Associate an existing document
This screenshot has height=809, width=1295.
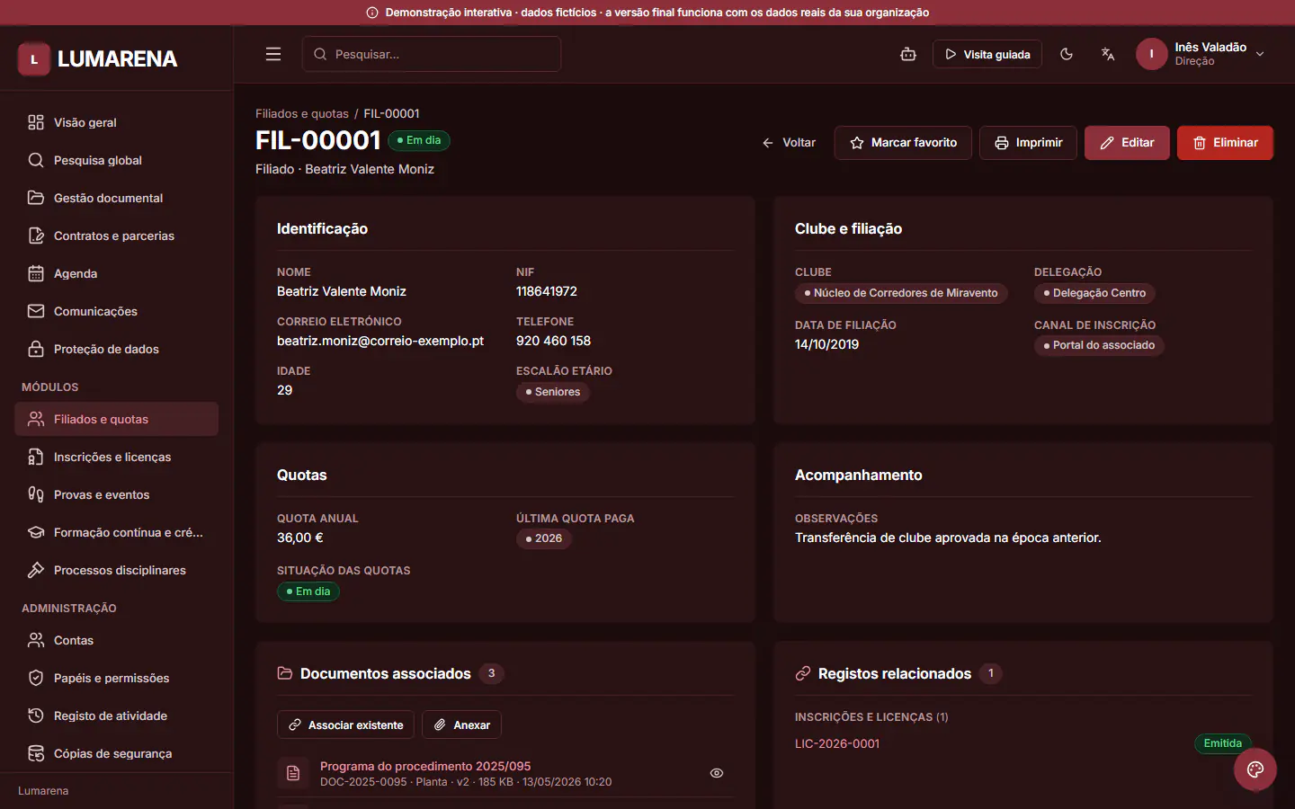[345, 725]
